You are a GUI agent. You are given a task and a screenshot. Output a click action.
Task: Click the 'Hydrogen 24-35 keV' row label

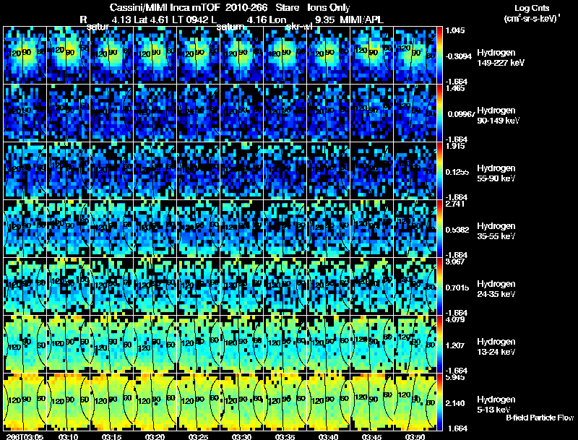(496, 289)
